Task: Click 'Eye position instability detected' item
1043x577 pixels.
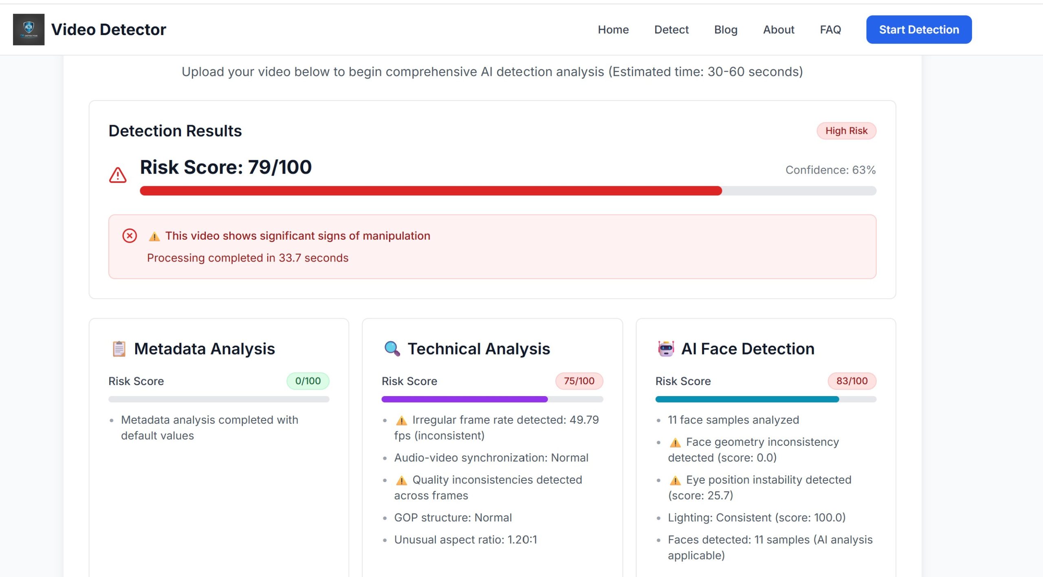Action: click(x=759, y=488)
